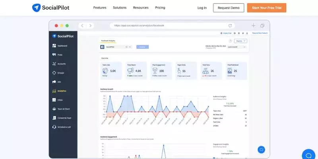Click the Post Engagement trophy icon
Viewport: 318px width, 159px height.
pyautogui.click(x=155, y=71)
